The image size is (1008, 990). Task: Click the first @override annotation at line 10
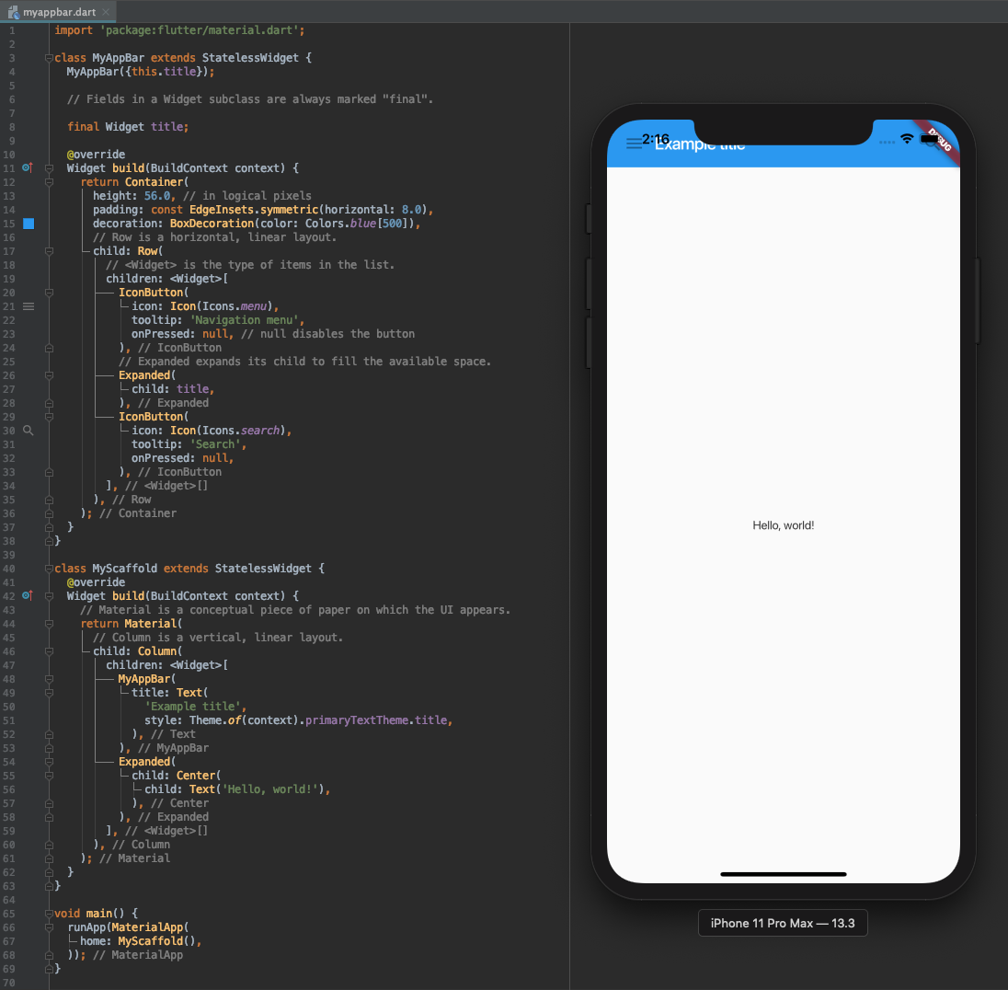click(x=96, y=155)
